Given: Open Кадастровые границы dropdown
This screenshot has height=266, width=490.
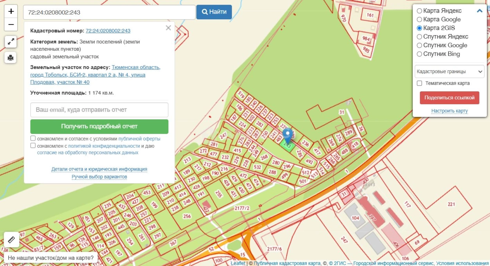Looking at the screenshot, I should [449, 71].
